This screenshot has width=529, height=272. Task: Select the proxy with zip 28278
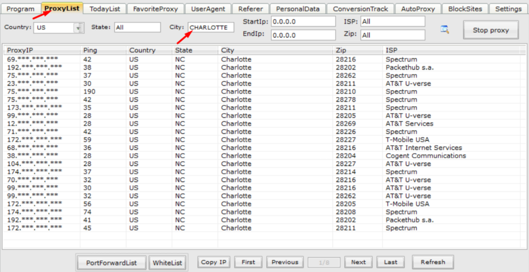point(264,100)
